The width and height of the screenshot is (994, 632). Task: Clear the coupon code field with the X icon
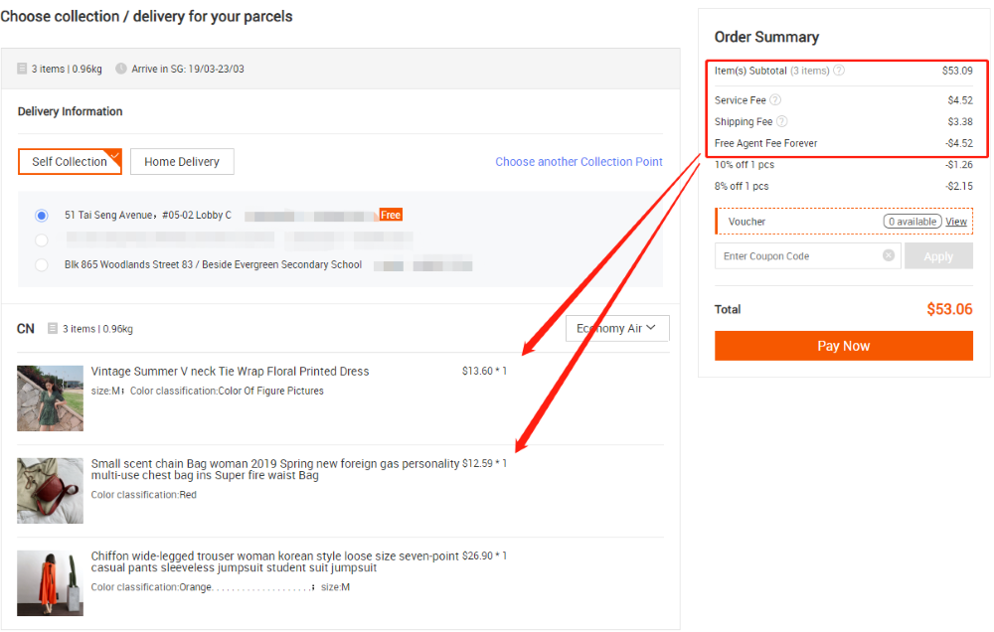(889, 255)
